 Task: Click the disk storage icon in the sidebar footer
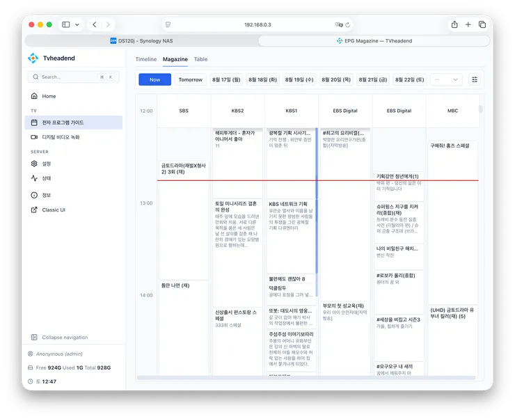point(30,367)
